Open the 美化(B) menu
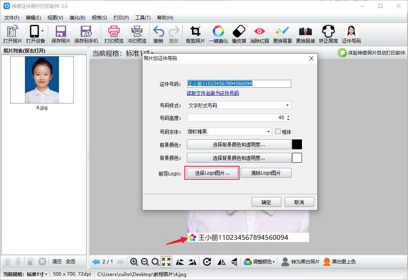The width and height of the screenshot is (408, 280). pos(78,18)
